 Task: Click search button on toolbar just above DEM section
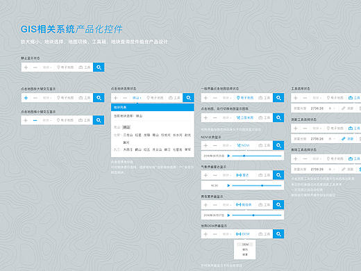point(278,205)
